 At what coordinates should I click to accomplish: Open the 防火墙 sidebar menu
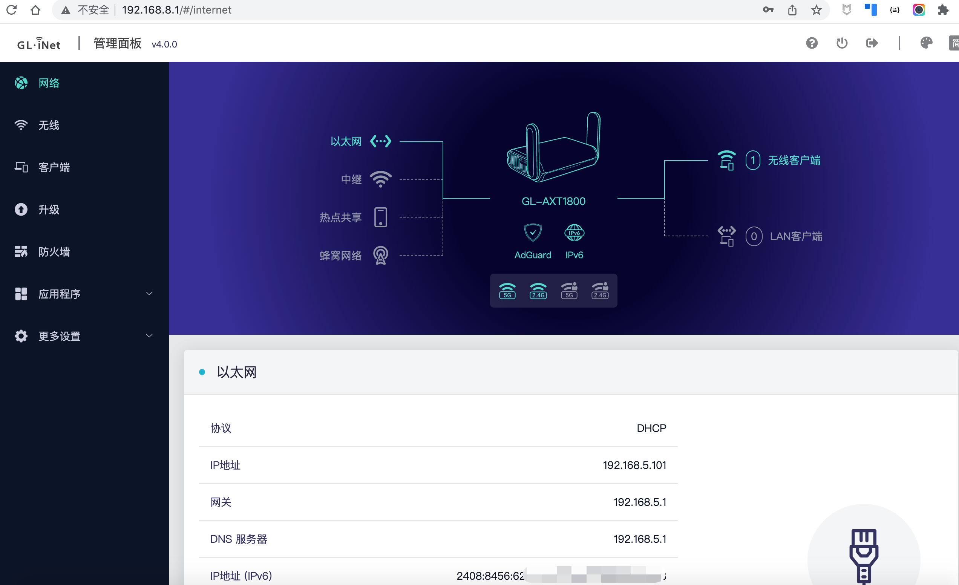84,252
